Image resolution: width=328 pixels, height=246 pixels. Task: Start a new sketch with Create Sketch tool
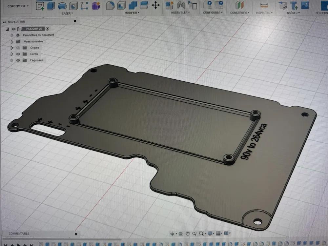(40, 6)
